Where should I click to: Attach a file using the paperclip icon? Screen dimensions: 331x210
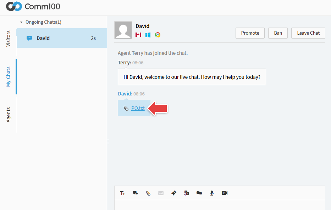coord(148,193)
